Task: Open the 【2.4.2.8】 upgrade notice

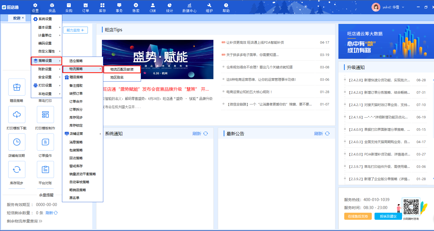Action: coord(379,80)
